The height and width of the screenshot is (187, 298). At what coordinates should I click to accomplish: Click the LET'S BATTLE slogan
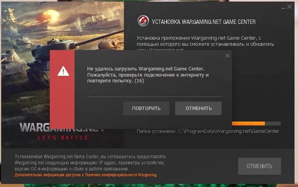(63, 137)
